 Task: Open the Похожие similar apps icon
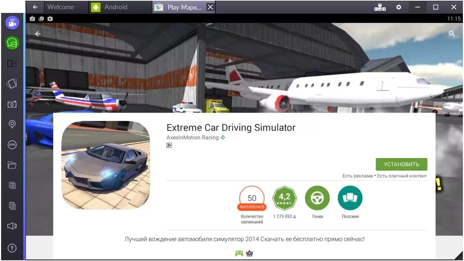coord(350,198)
